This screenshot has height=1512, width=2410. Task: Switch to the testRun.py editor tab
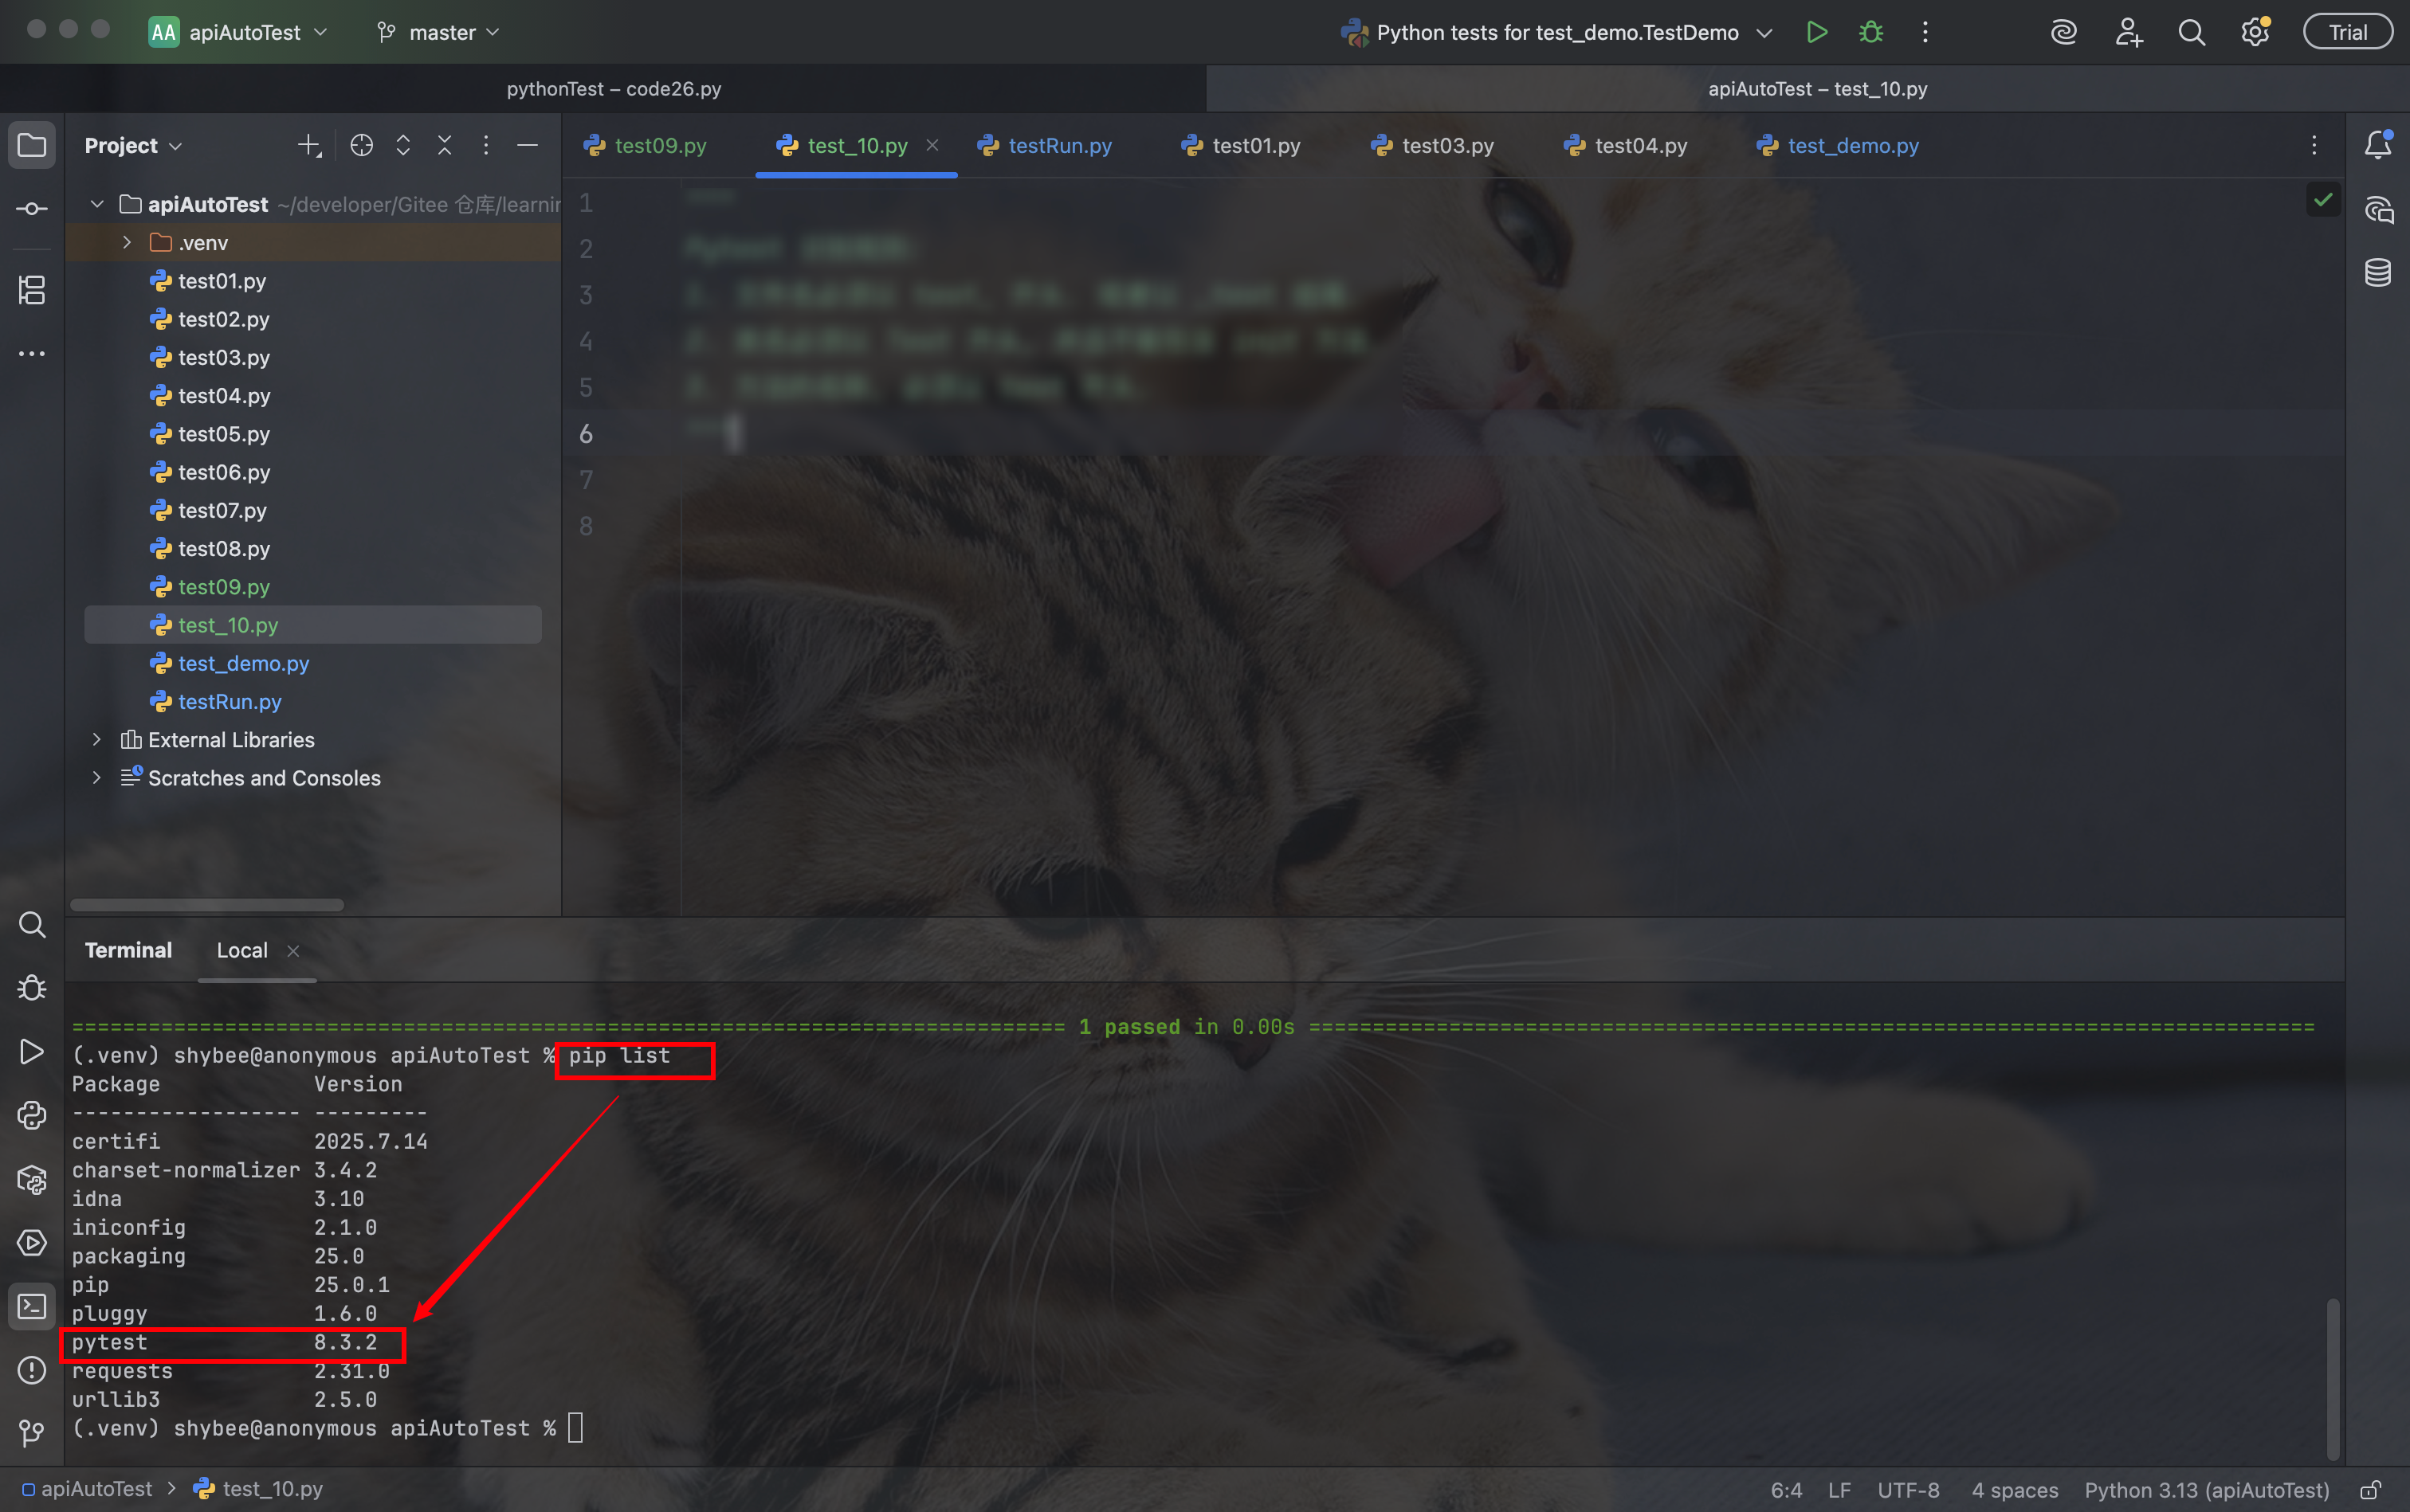(x=1058, y=146)
